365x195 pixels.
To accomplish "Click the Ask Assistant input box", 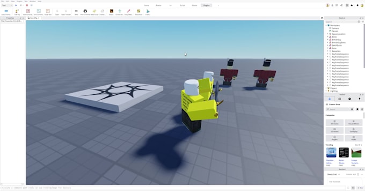I will (x=344, y=182).
